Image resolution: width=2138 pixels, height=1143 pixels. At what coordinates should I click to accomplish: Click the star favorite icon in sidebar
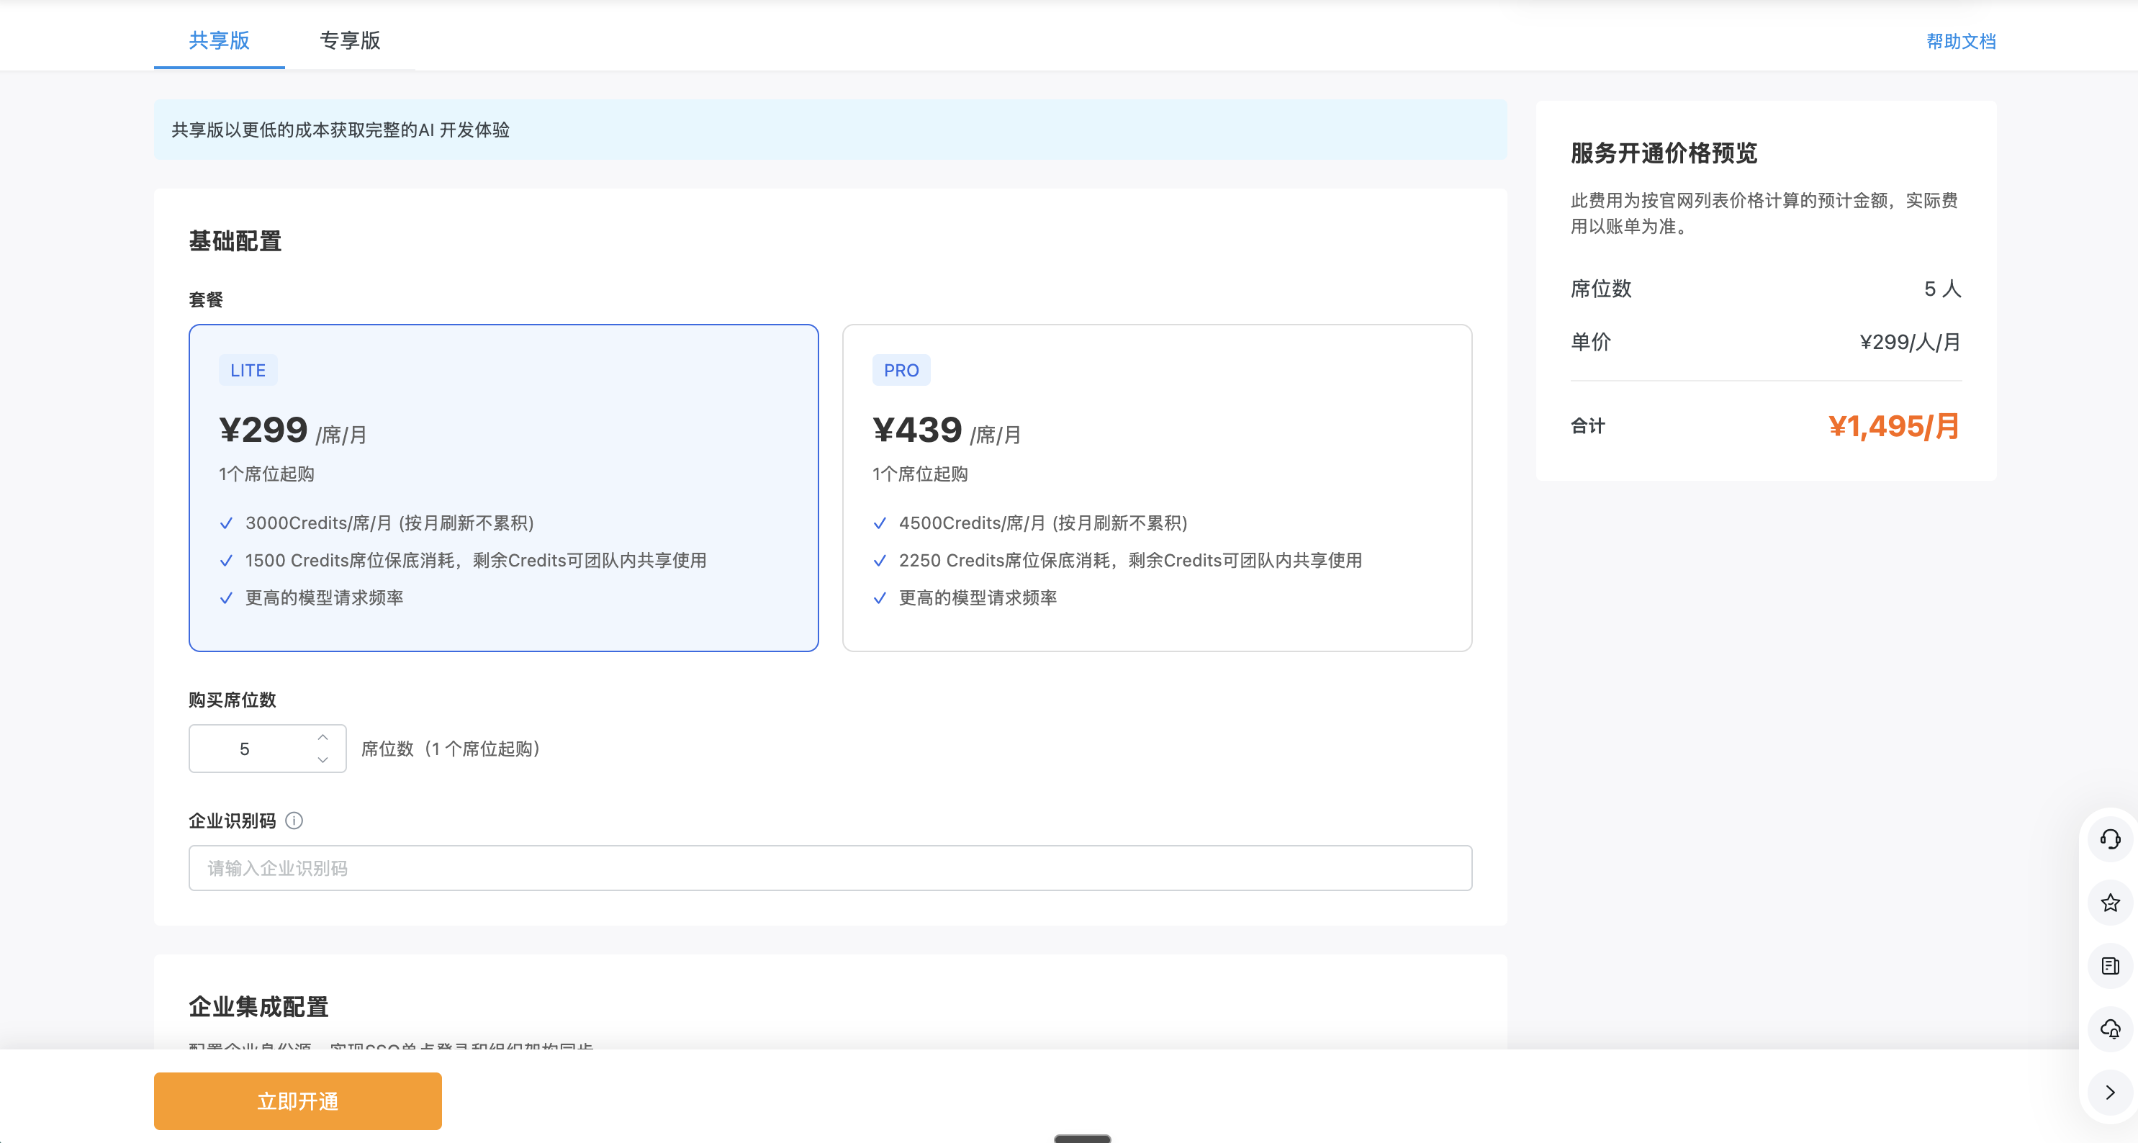point(2110,903)
